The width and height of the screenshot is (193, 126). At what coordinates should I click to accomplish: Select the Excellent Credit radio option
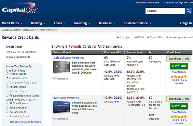click(7, 108)
